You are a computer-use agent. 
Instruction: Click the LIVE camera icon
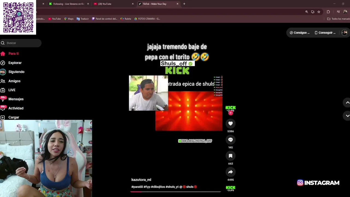tap(3, 90)
